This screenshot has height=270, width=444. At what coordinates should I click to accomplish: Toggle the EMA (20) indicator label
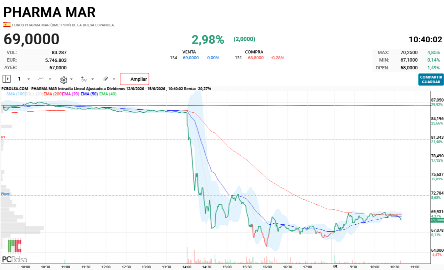pos(71,94)
